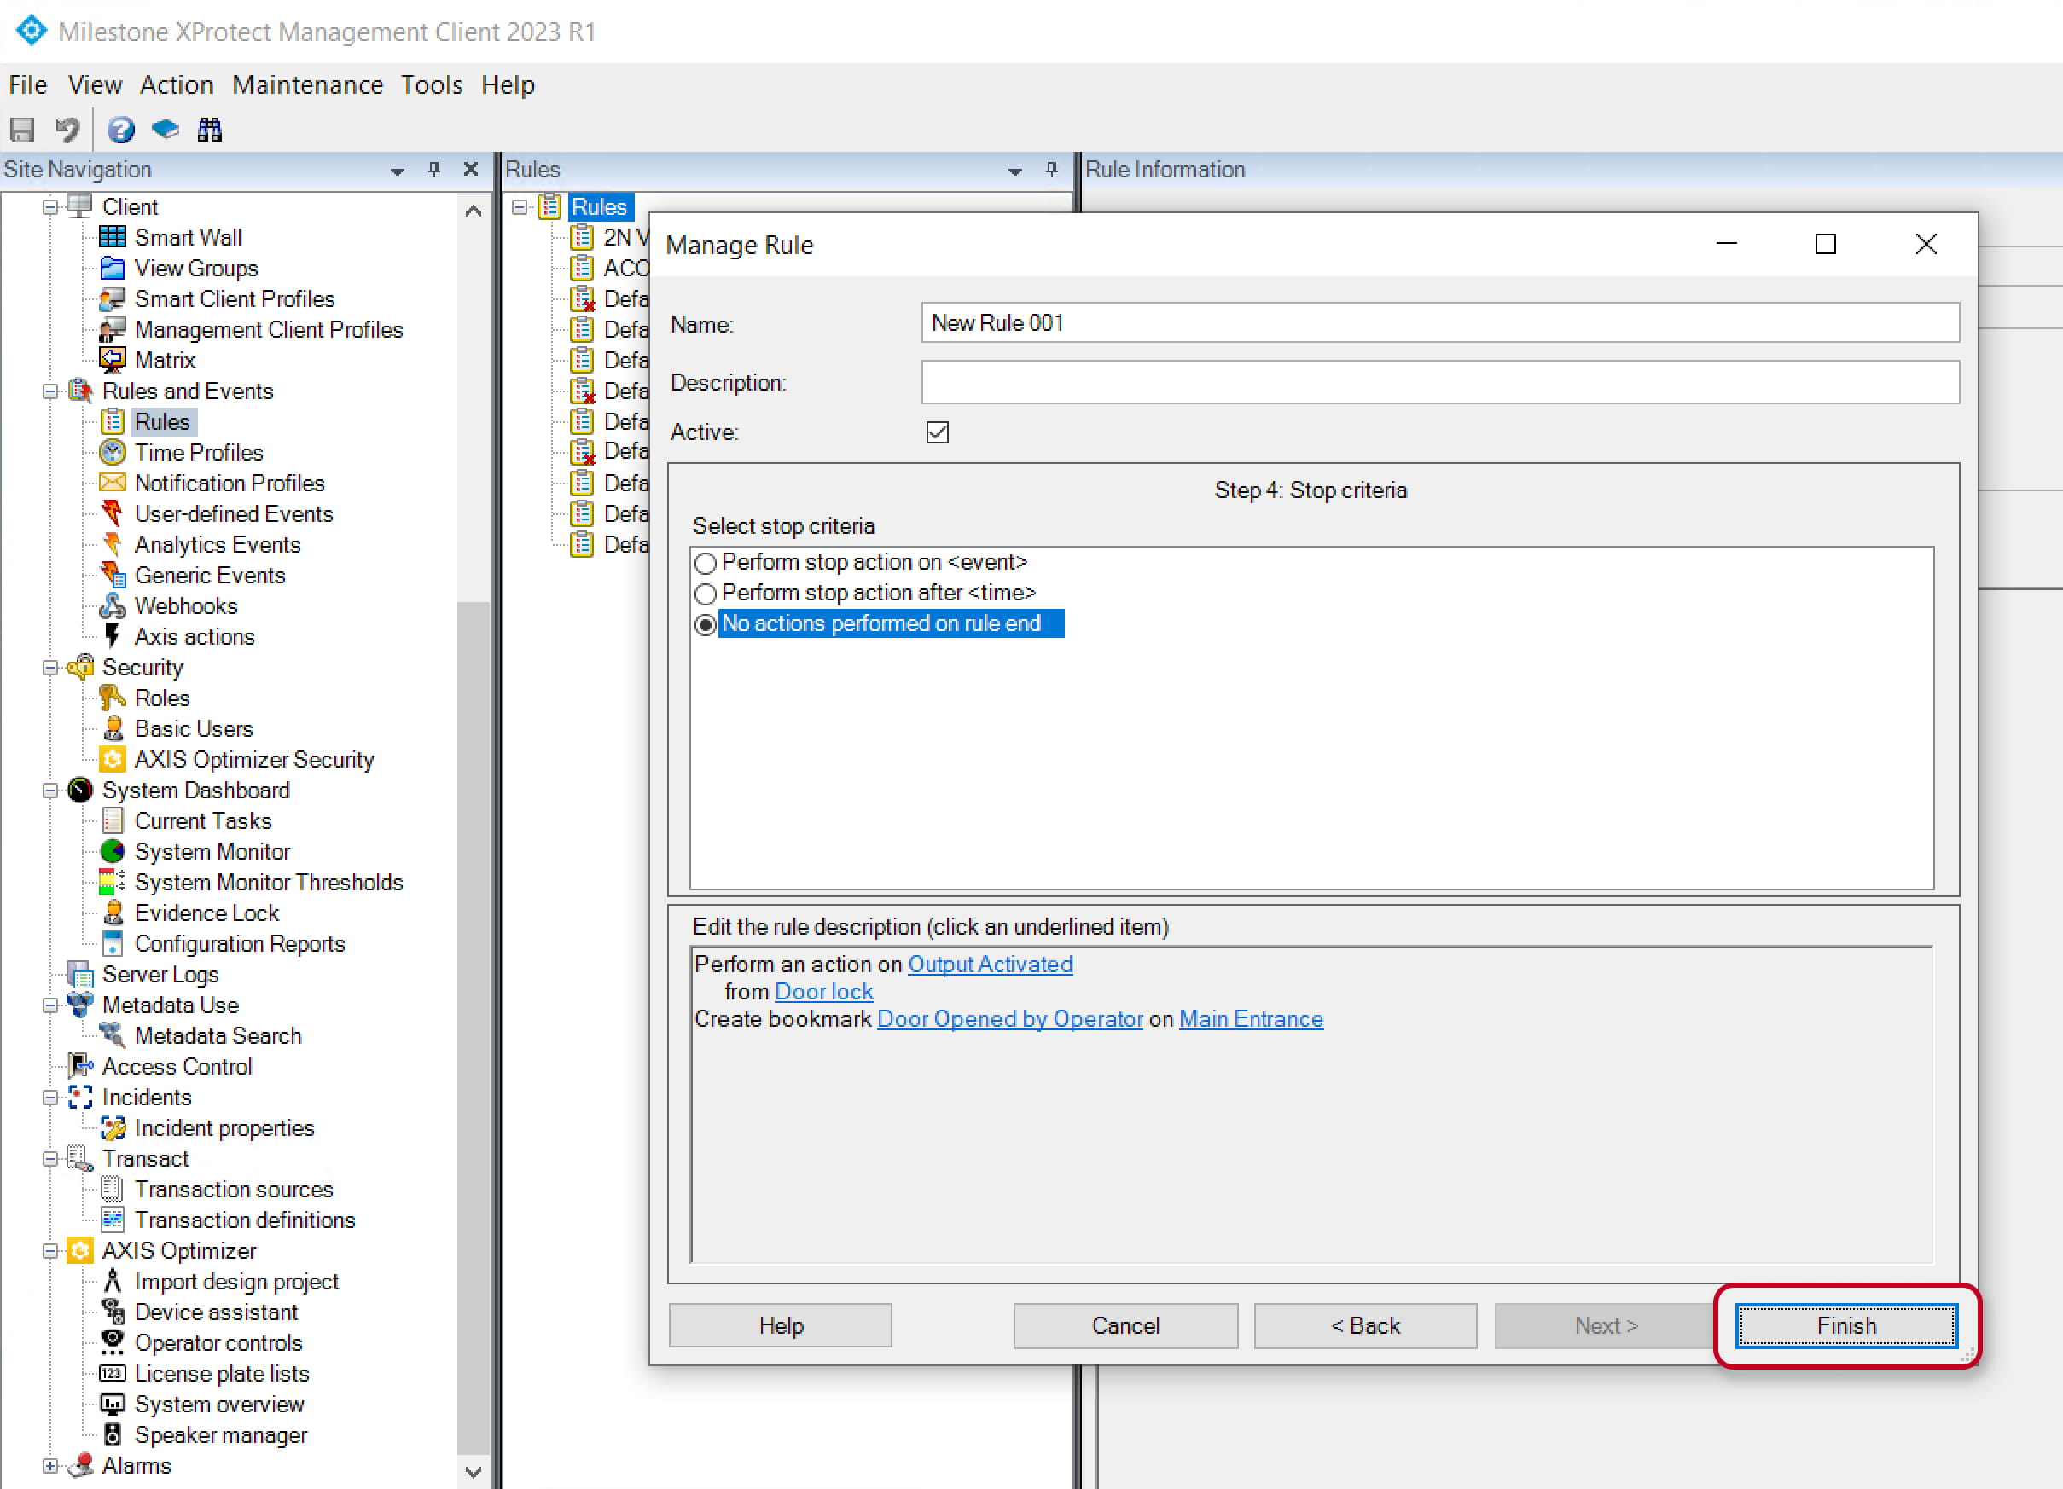The image size is (2063, 1489).
Task: Pin the Site Navigation panel
Action: (434, 169)
